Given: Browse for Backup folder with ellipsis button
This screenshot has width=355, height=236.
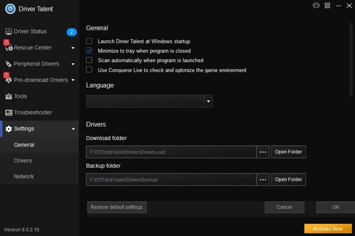Looking at the screenshot, I should (263, 179).
